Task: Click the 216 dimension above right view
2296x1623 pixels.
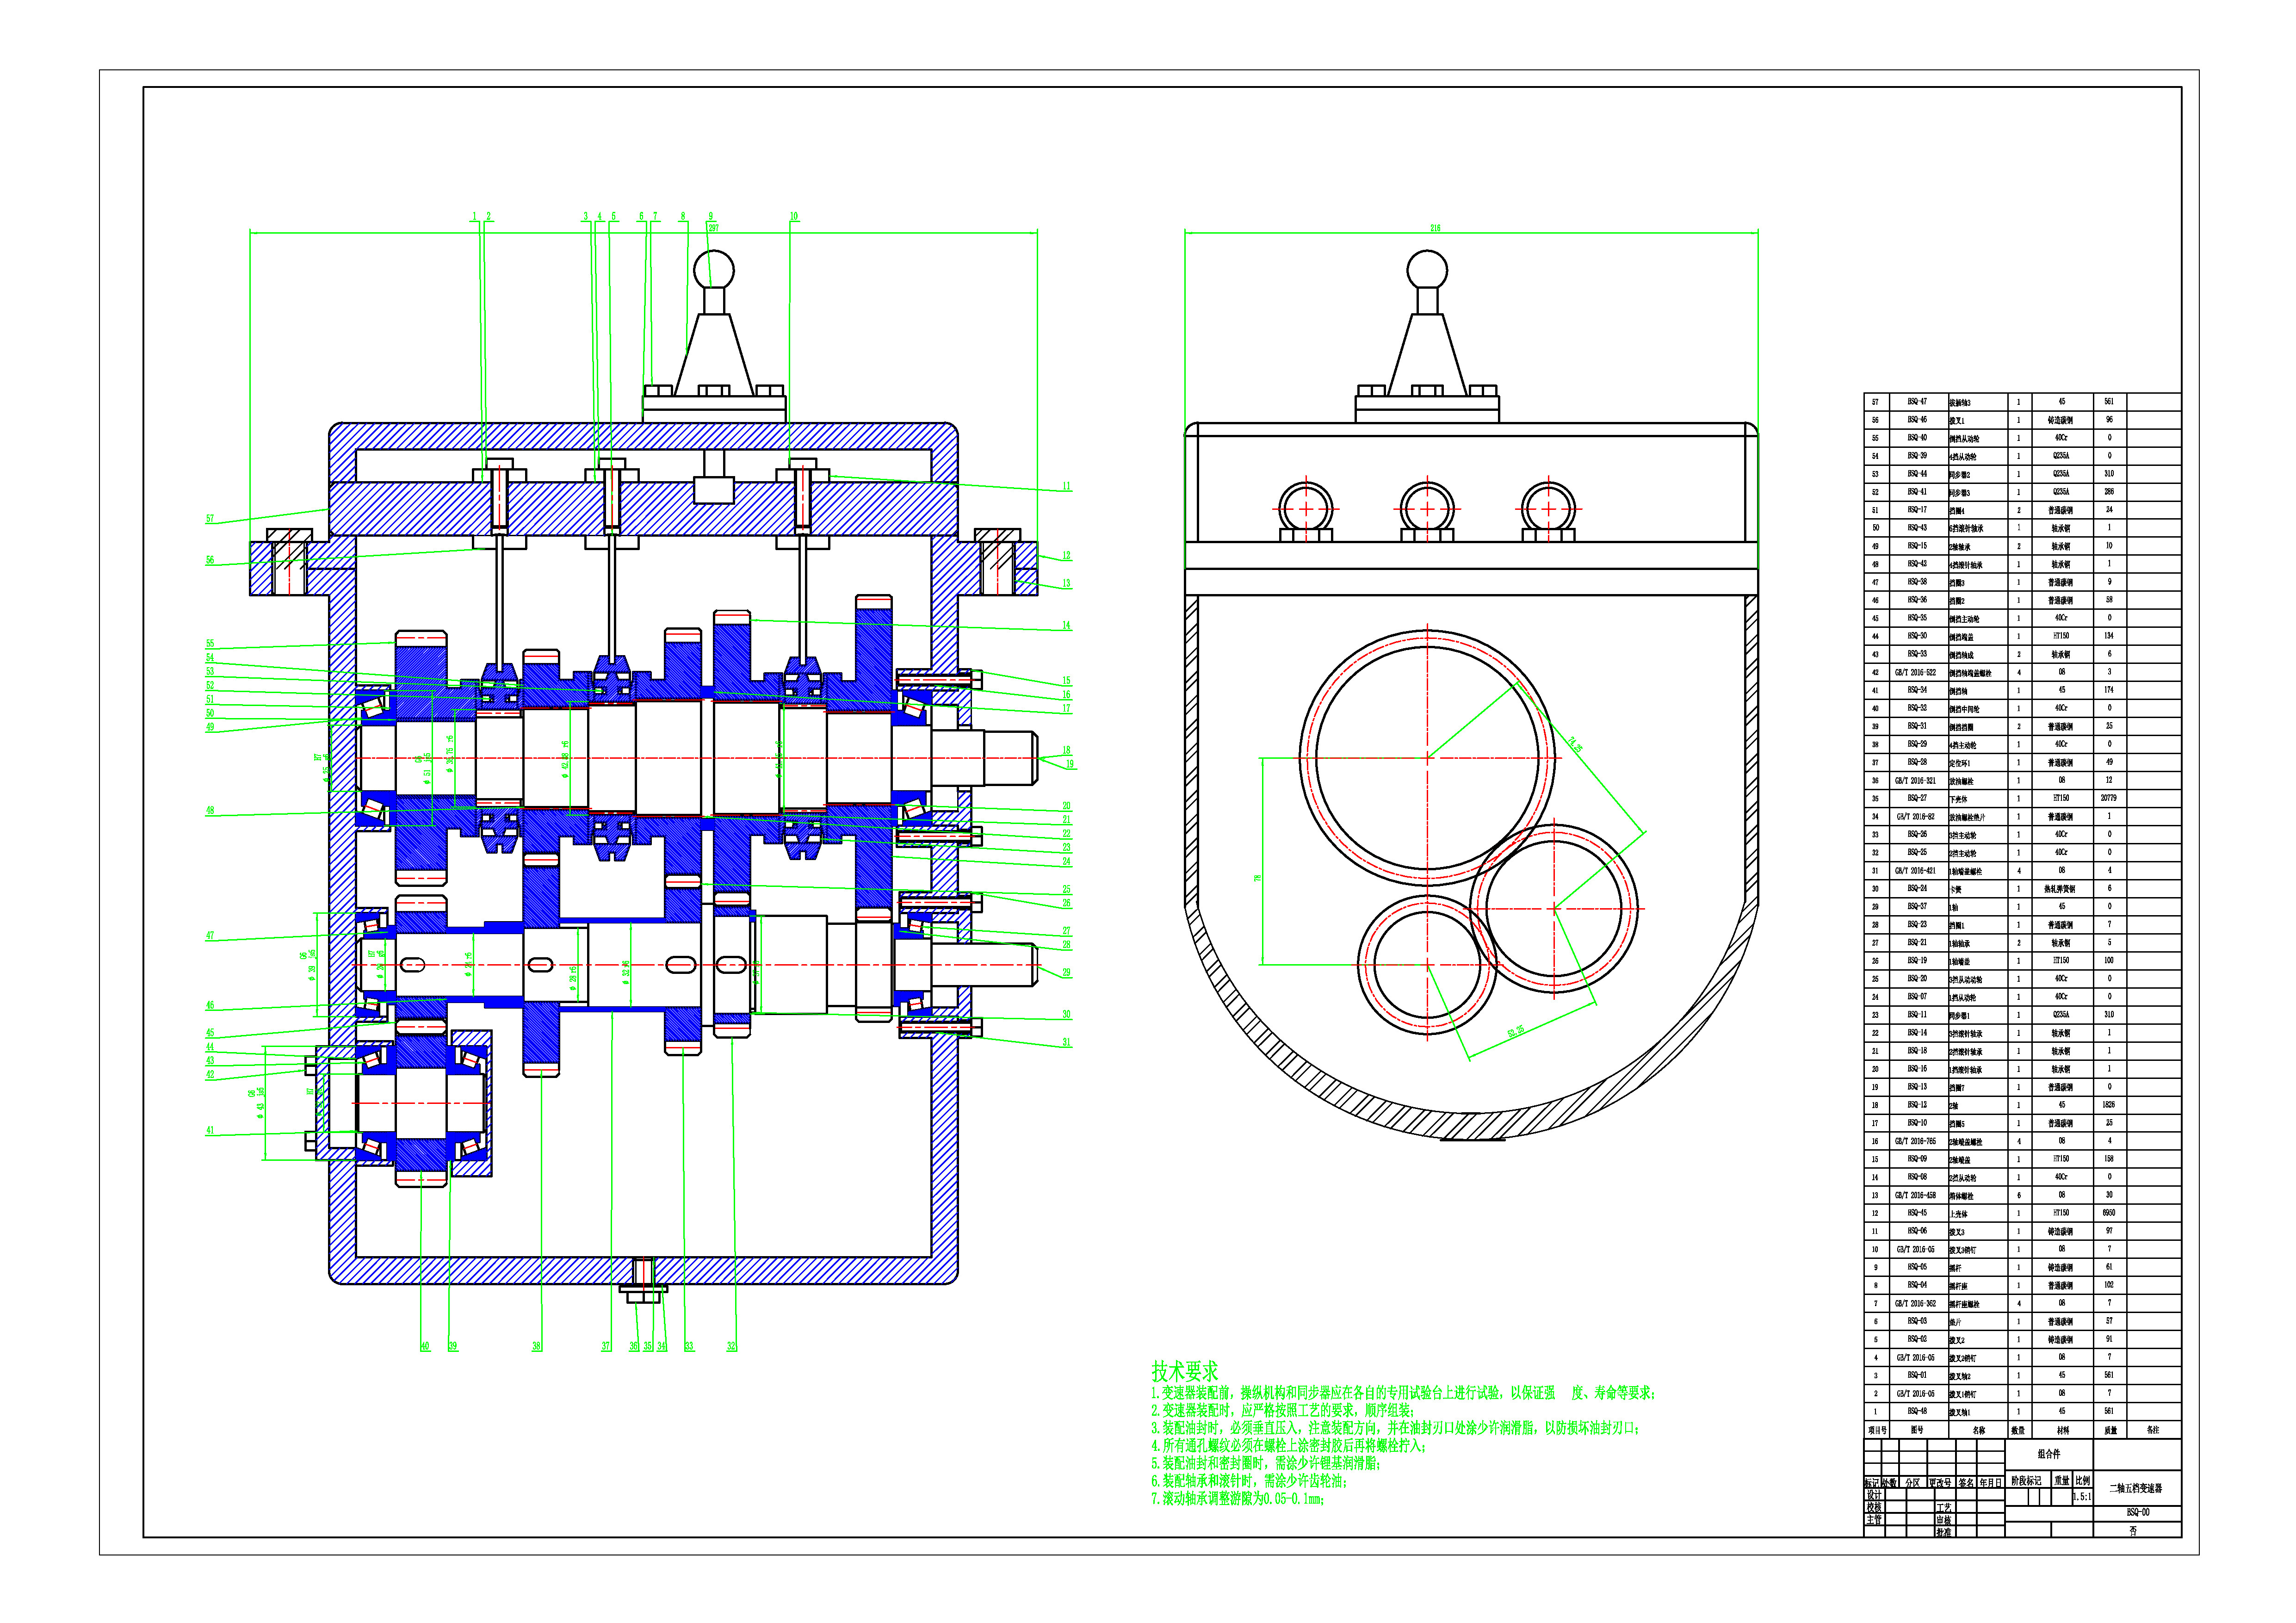Action: [x=1435, y=228]
